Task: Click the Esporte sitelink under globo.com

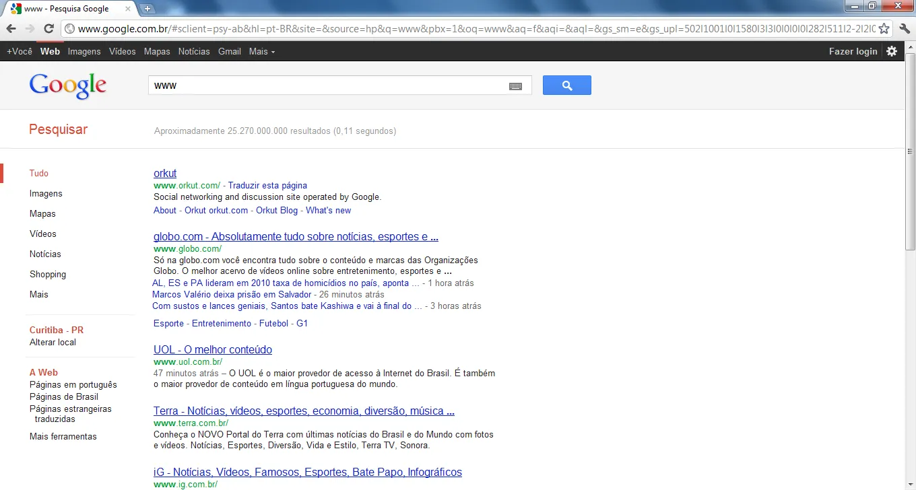Action: 168,323
